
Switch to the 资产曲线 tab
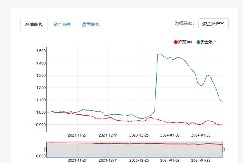(62, 24)
